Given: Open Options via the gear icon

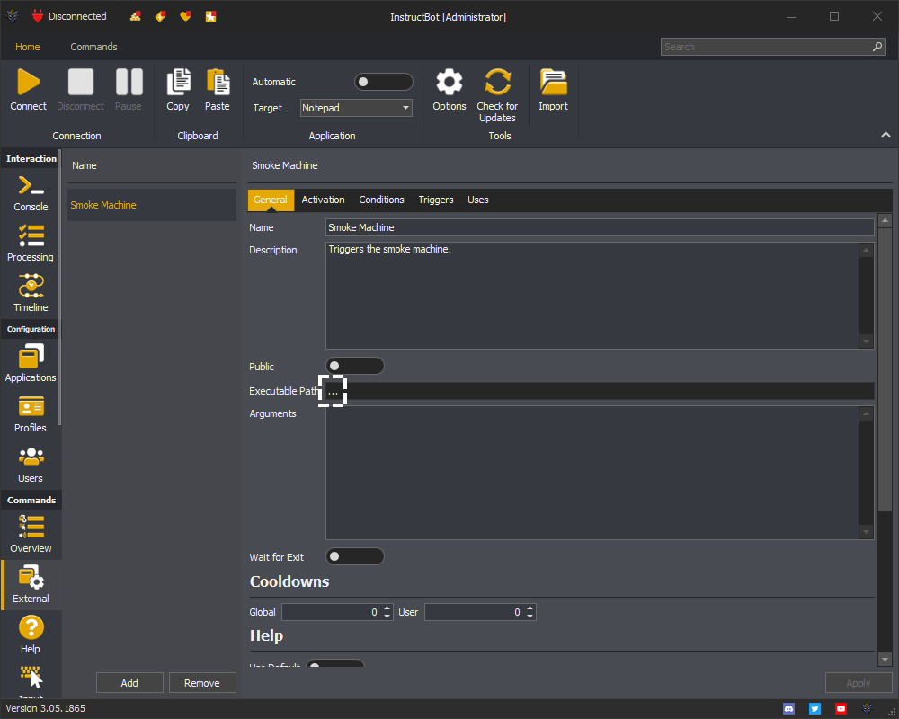Looking at the screenshot, I should point(449,82).
